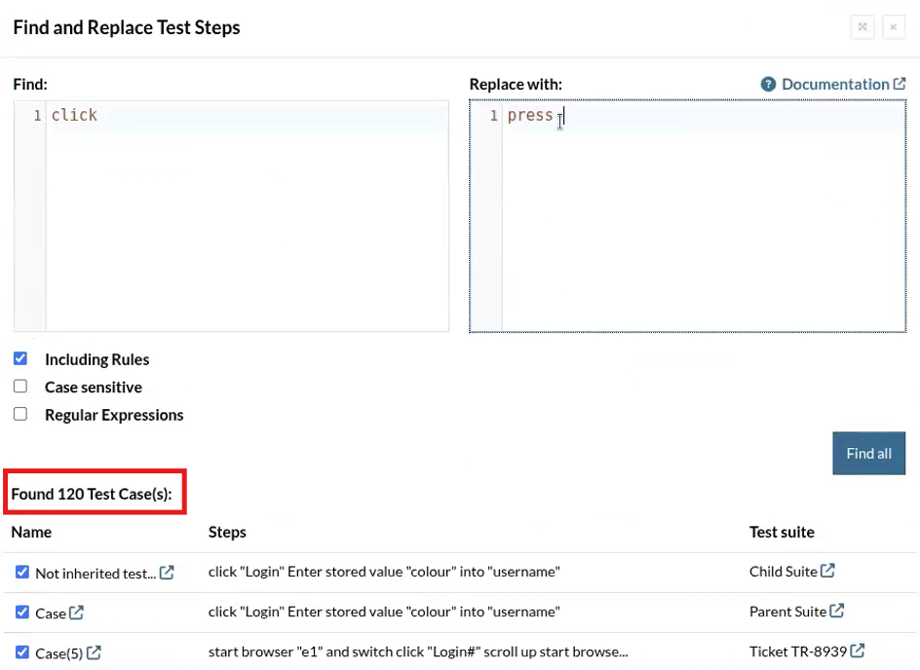This screenshot has width=920, height=670.
Task: Click the help question mark icon
Action: 768,85
